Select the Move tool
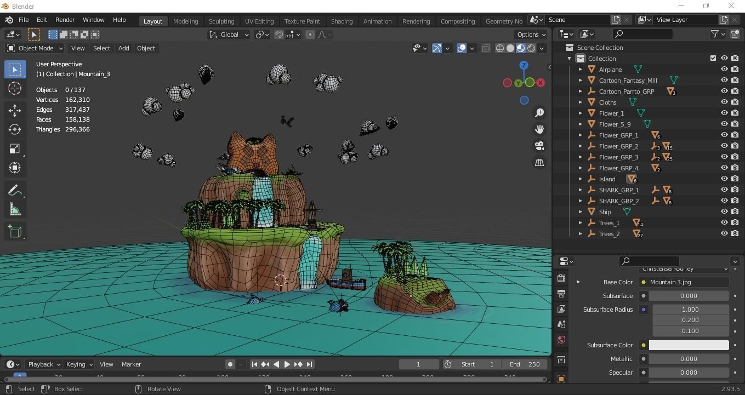Image resolution: width=745 pixels, height=395 pixels. (x=15, y=110)
